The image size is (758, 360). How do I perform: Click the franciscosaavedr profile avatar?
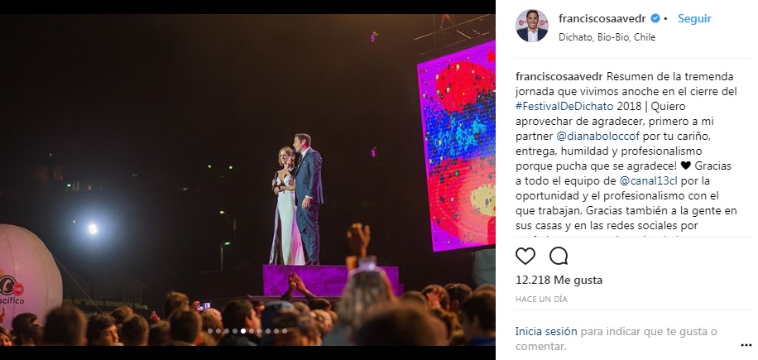tap(531, 26)
